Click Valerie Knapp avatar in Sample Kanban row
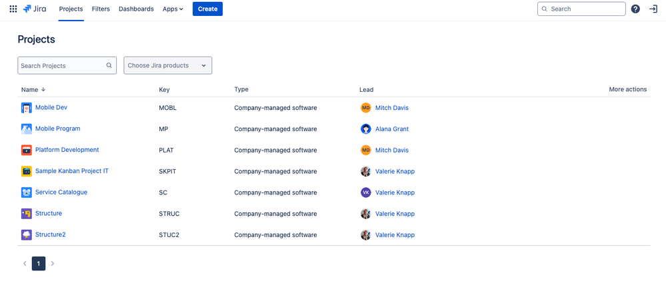The width and height of the screenshot is (666, 287). click(366, 172)
